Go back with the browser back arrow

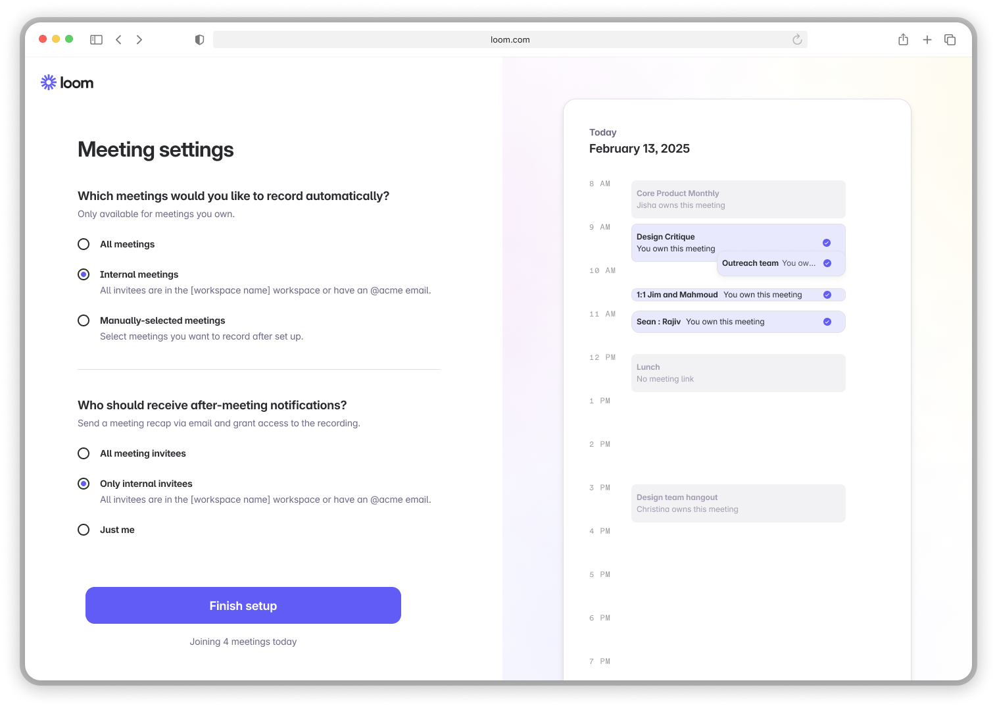click(118, 39)
